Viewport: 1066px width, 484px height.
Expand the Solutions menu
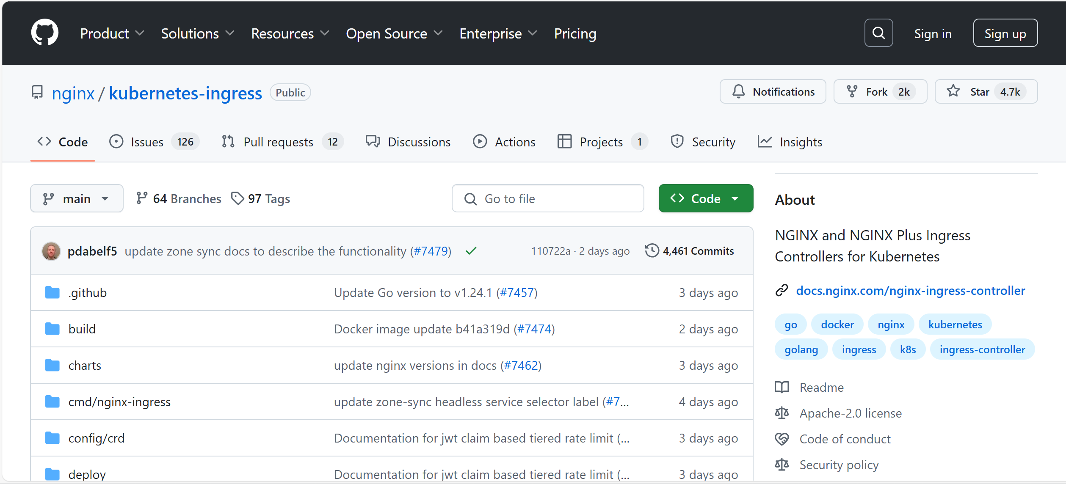(198, 33)
